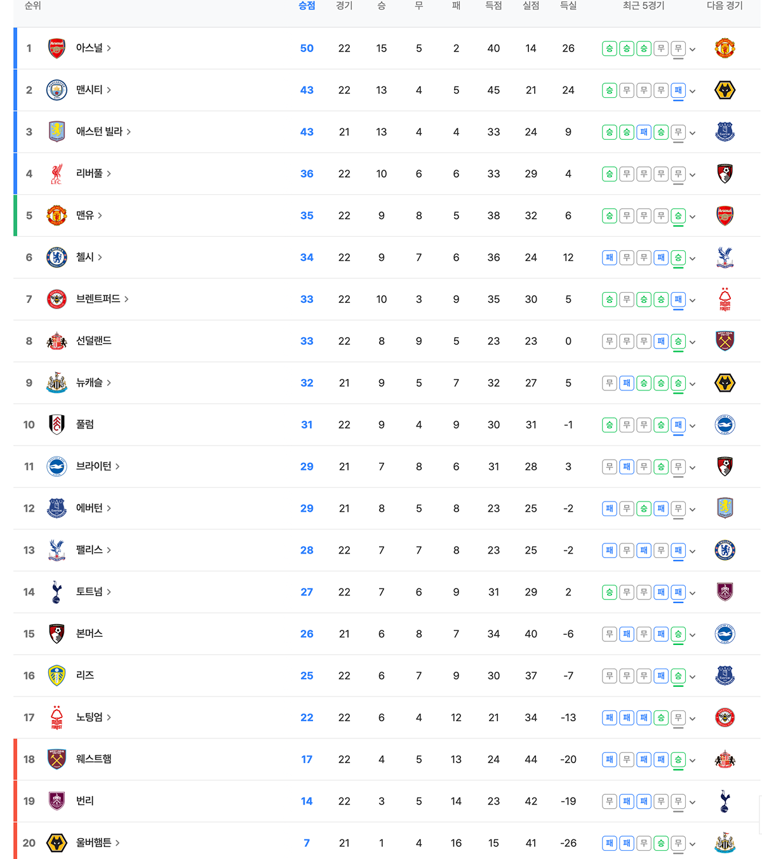Click the Leeds crest beside 리즈

pos(57,676)
